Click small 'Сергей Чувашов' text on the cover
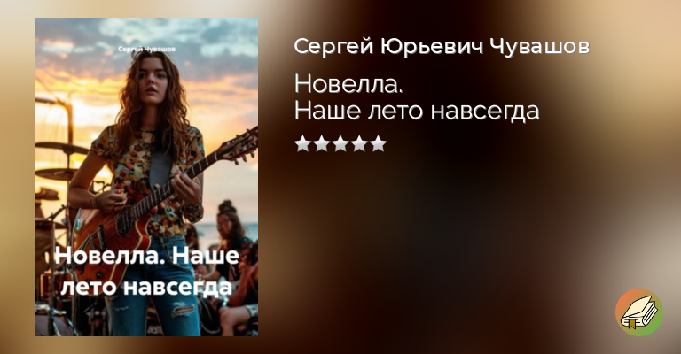This screenshot has height=354, width=681. 147,49
